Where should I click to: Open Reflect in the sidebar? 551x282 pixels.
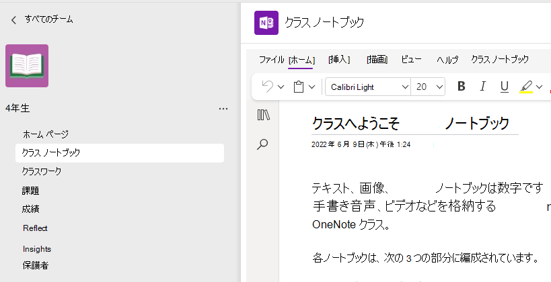[x=35, y=228]
